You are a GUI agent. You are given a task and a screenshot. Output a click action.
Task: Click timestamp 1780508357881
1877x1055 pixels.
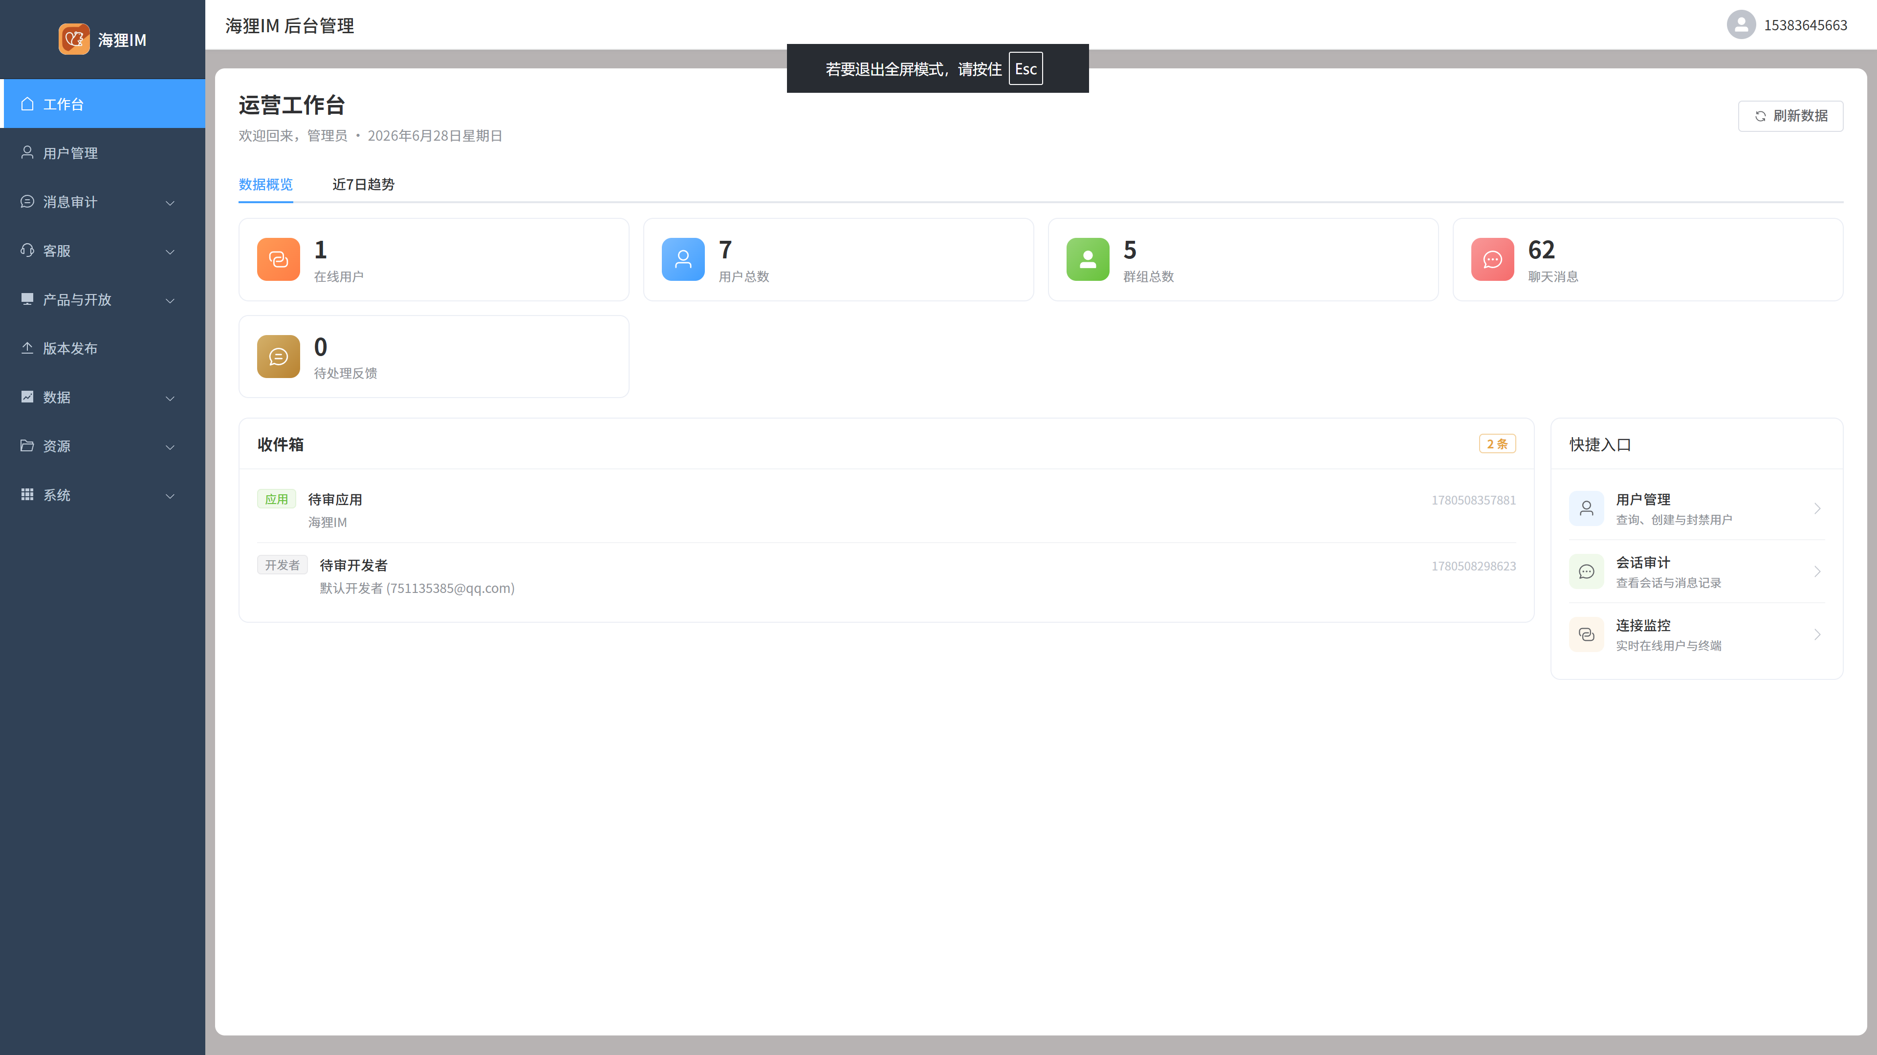[x=1473, y=500]
